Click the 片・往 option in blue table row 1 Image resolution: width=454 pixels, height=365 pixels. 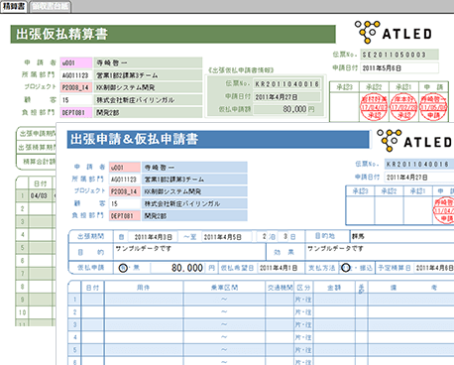pyautogui.click(x=303, y=300)
